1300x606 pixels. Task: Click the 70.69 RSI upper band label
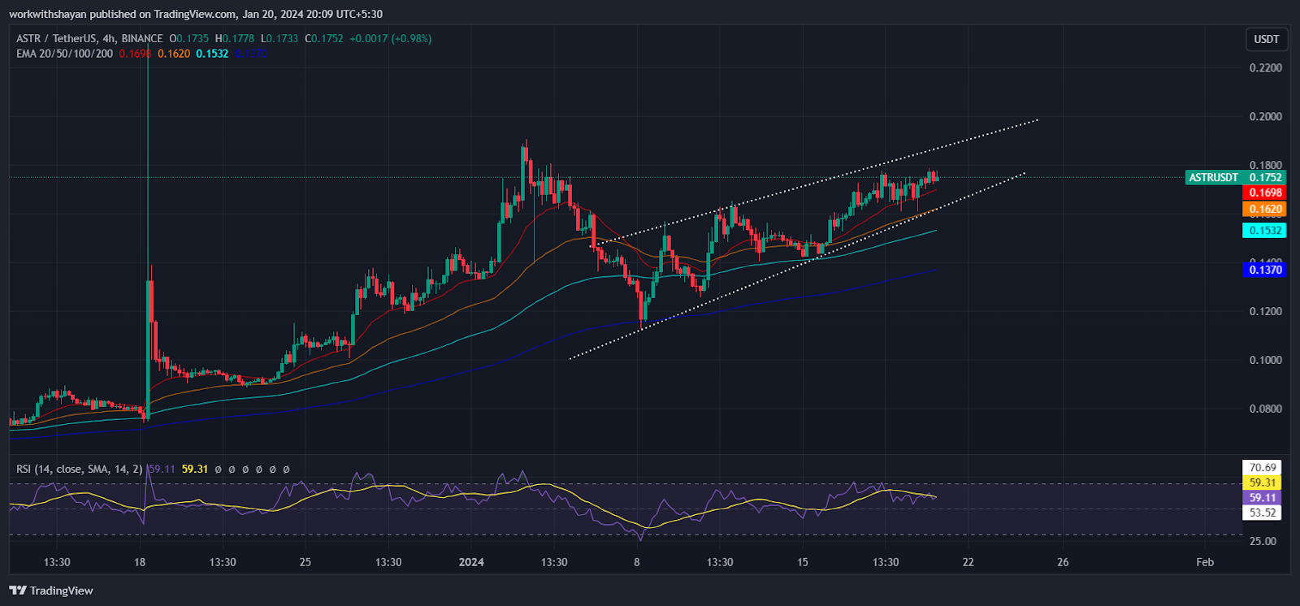[x=1262, y=468]
